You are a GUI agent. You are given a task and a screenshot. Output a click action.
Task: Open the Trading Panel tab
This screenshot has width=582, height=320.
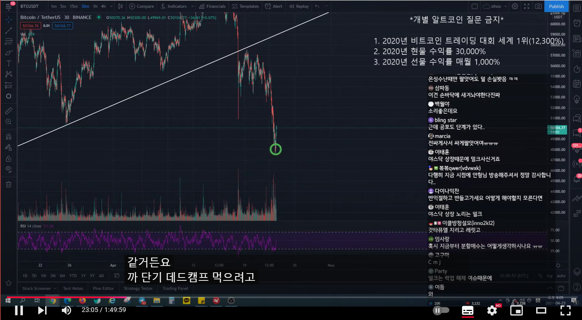tap(175, 288)
